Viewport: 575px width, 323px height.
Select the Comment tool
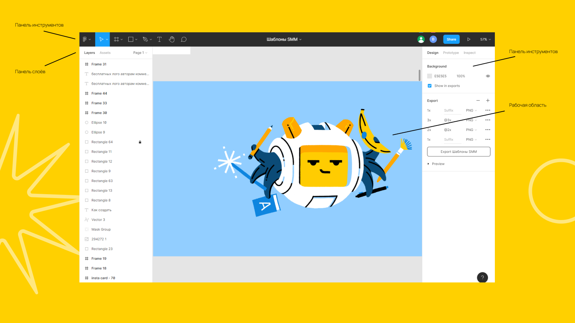[x=184, y=39]
